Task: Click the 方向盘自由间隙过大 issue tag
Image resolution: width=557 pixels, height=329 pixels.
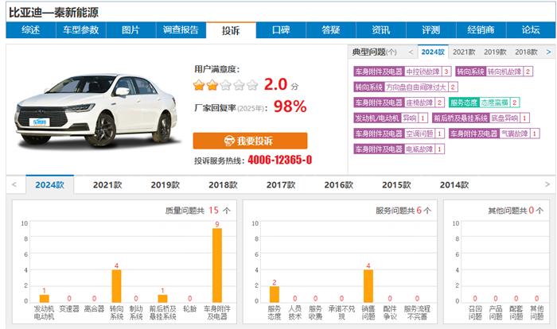Action: 406,87
